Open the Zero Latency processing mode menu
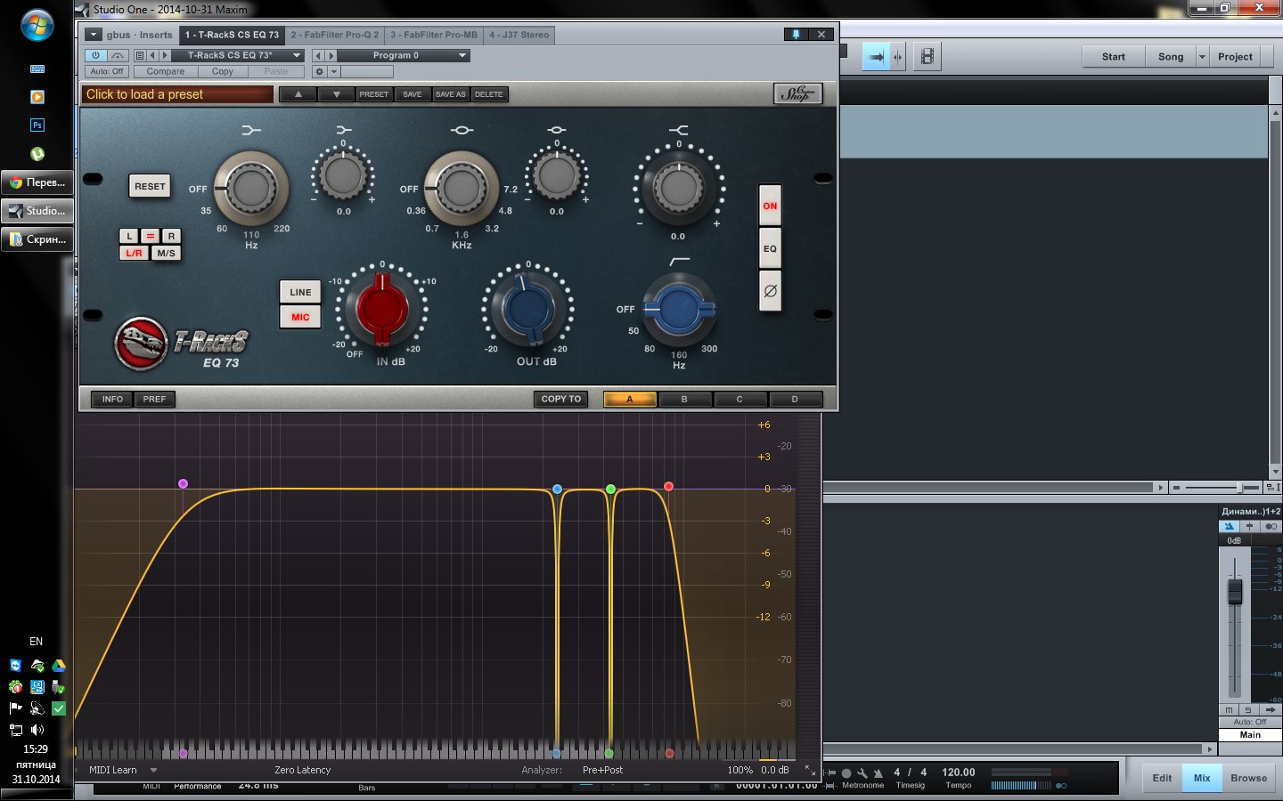1283x801 pixels. pos(302,770)
